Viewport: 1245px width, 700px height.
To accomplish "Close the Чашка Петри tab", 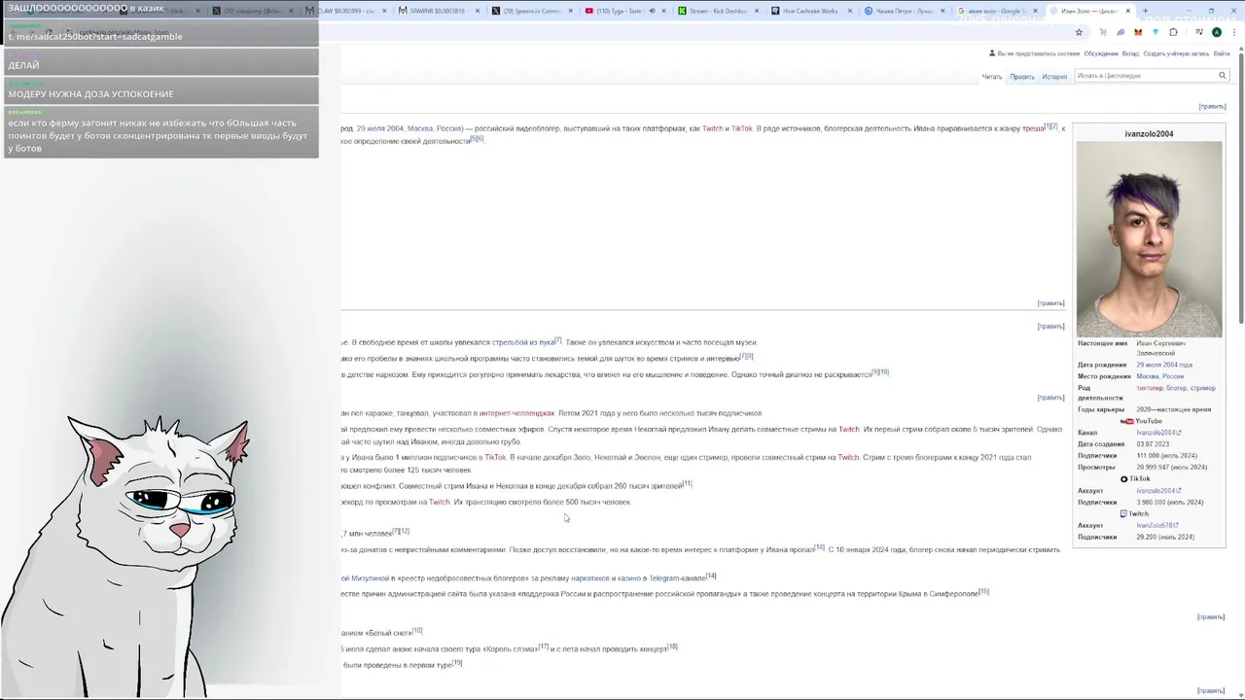I will 943,11.
